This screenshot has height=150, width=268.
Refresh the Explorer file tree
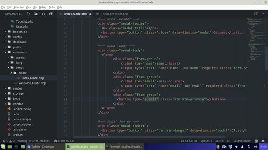tap(44, 14)
